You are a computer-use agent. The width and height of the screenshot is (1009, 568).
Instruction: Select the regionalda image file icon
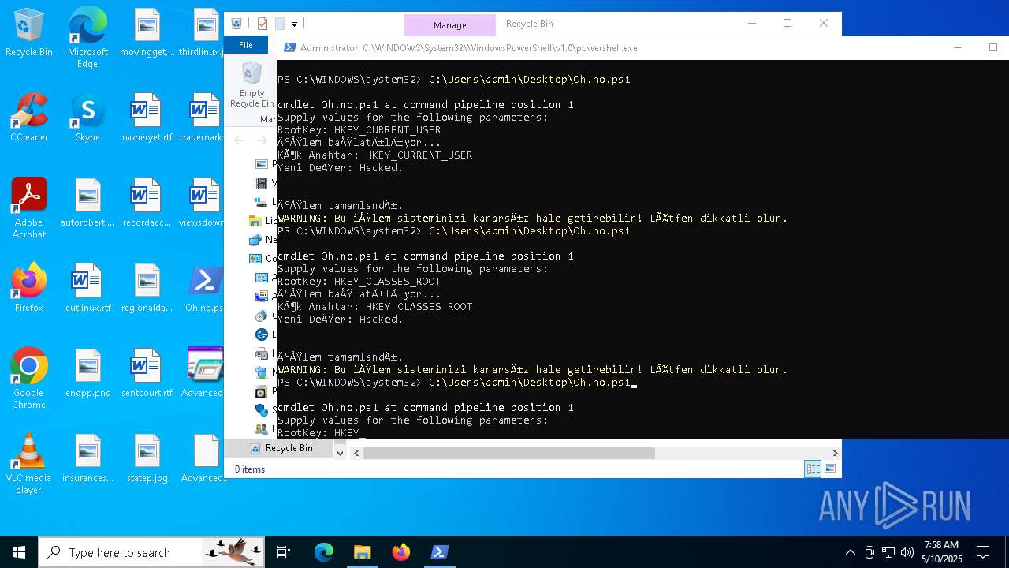(147, 289)
